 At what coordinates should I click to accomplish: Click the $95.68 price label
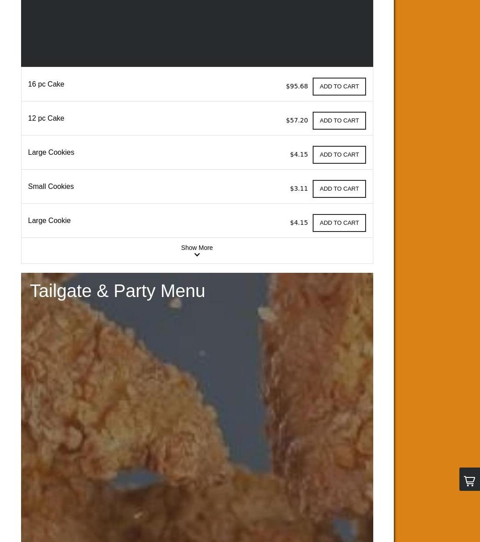[x=297, y=86]
